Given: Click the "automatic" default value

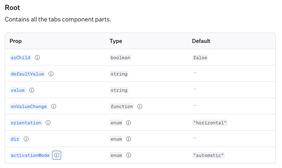Looking at the screenshot, I should [209, 155].
